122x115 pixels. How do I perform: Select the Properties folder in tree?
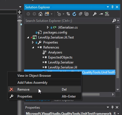tap(50, 42)
